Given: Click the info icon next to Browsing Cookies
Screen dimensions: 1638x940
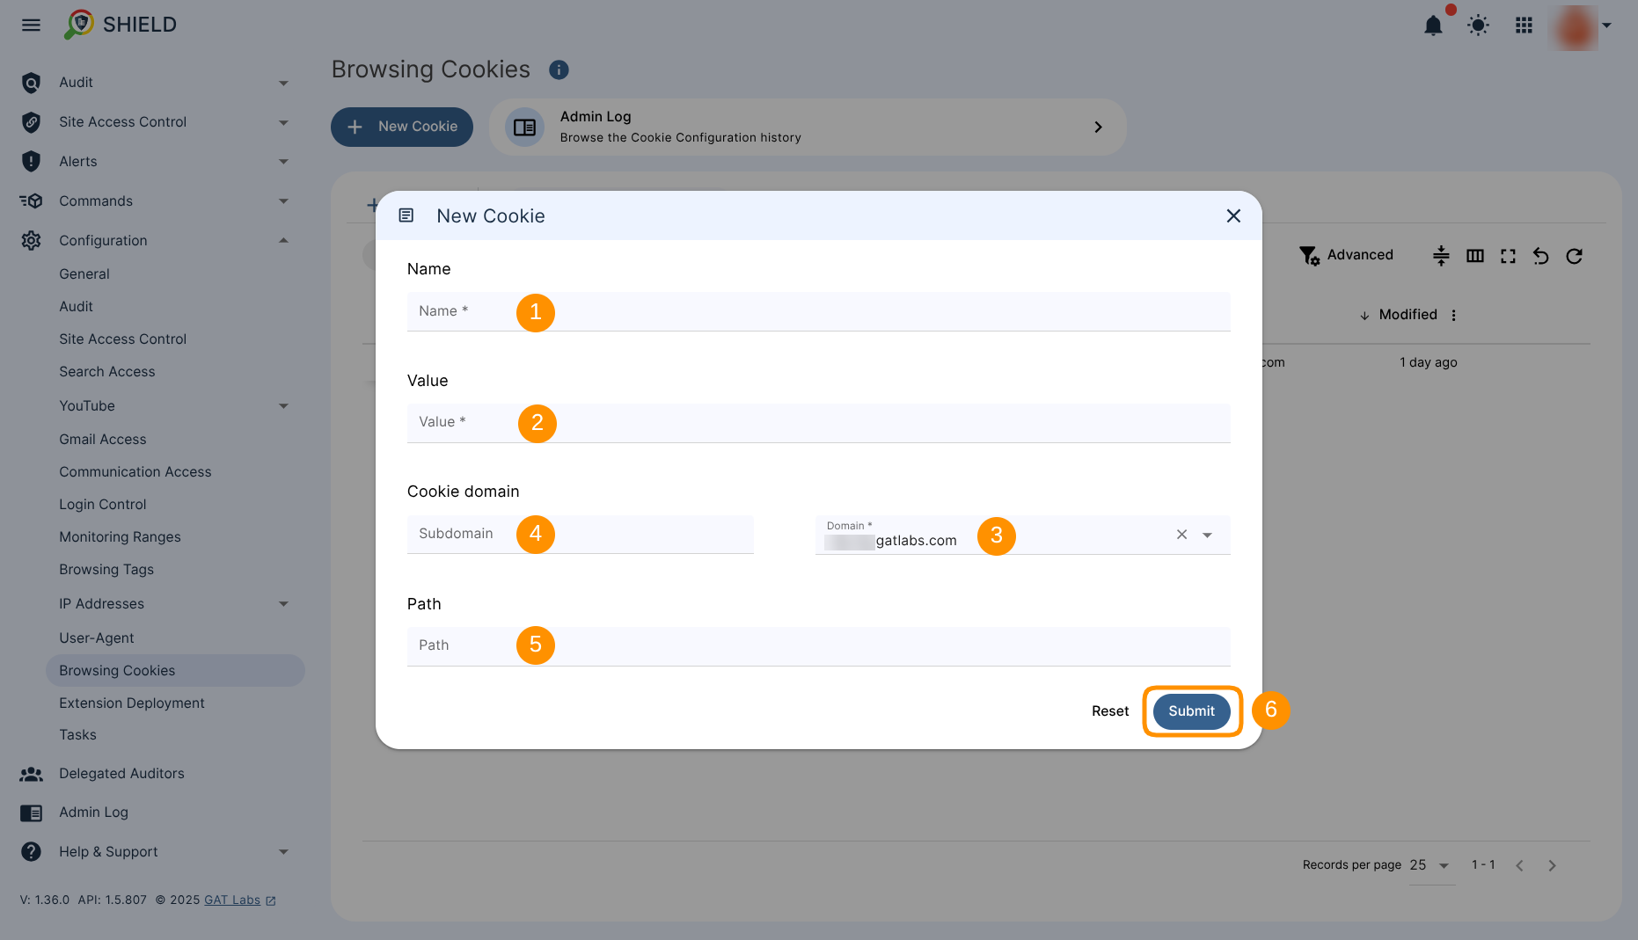Looking at the screenshot, I should (559, 69).
